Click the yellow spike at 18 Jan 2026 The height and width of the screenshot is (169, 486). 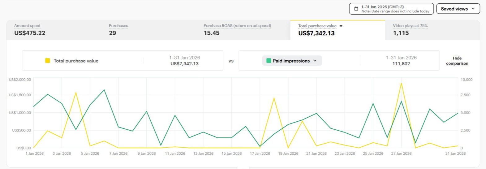point(274,98)
